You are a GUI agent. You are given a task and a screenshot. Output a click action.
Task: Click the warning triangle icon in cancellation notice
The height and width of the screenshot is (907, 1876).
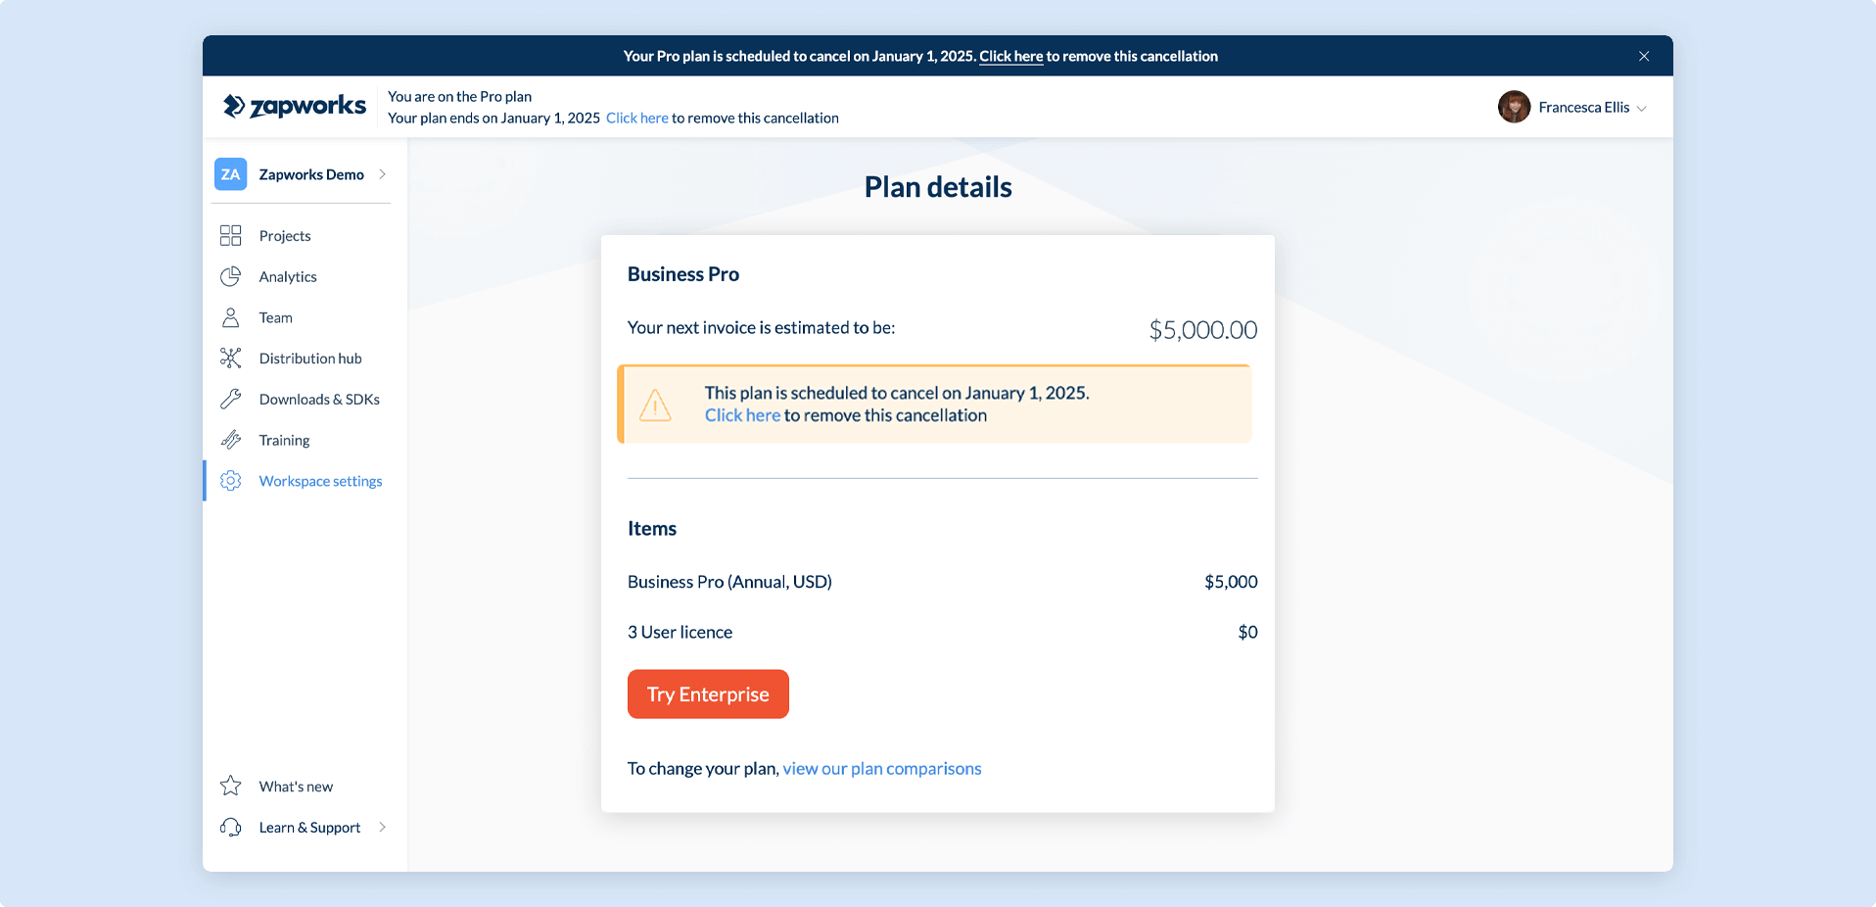655,405
